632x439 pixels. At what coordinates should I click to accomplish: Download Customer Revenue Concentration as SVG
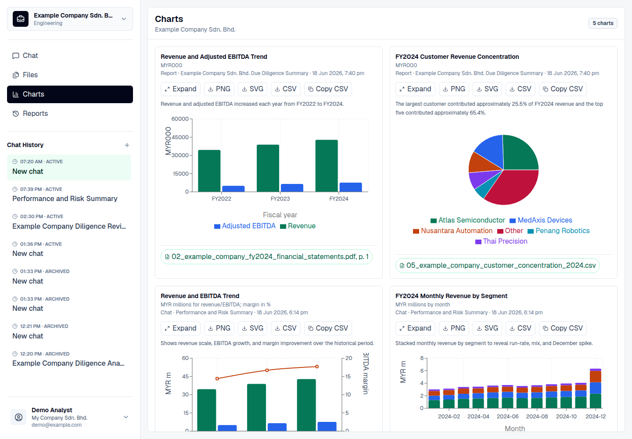point(487,89)
